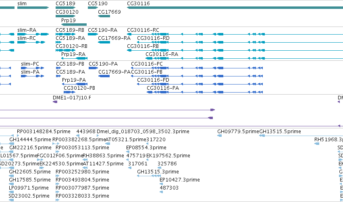
Task: Open transcript CG30116-RB label
Action: coord(143,46)
